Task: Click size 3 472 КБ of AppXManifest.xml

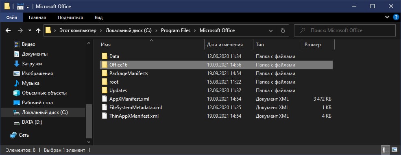Action: tap(322, 99)
